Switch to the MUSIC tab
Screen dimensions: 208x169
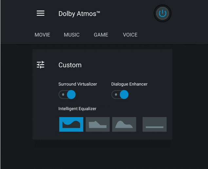click(72, 35)
